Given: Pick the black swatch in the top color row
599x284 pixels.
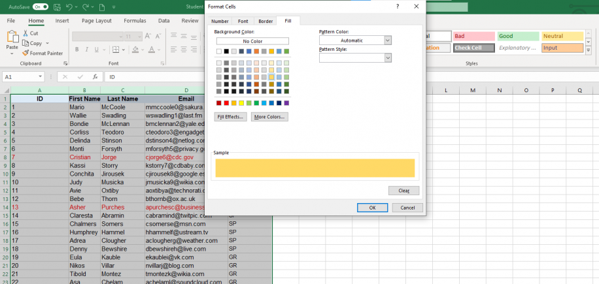Looking at the screenshot, I should tap(226, 52).
